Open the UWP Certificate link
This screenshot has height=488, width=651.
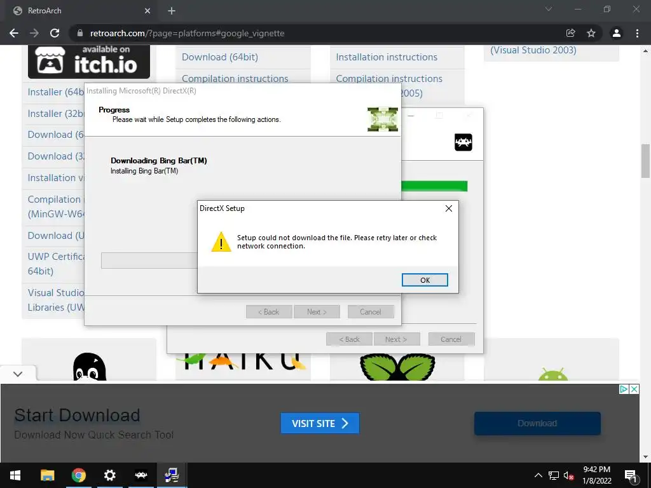coord(56,264)
